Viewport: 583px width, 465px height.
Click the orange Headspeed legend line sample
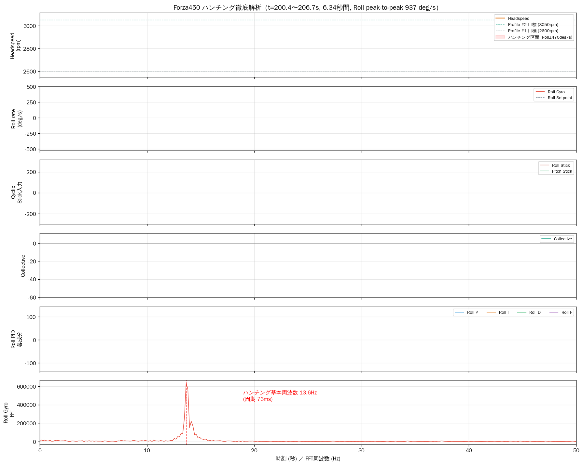[x=500, y=19]
